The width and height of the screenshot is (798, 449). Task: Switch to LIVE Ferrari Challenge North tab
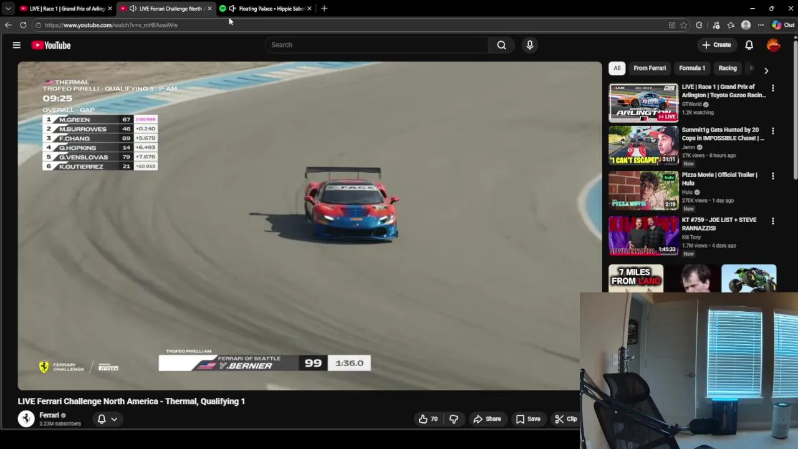click(166, 9)
